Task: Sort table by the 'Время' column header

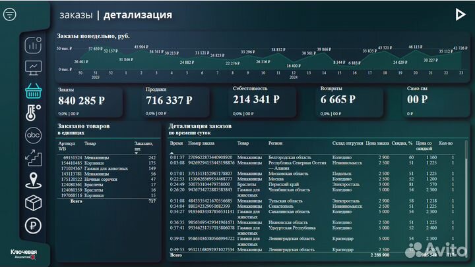Action: point(176,142)
